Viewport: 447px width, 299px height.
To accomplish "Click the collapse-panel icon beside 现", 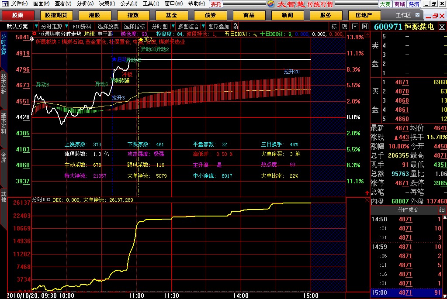I will coord(355,26).
